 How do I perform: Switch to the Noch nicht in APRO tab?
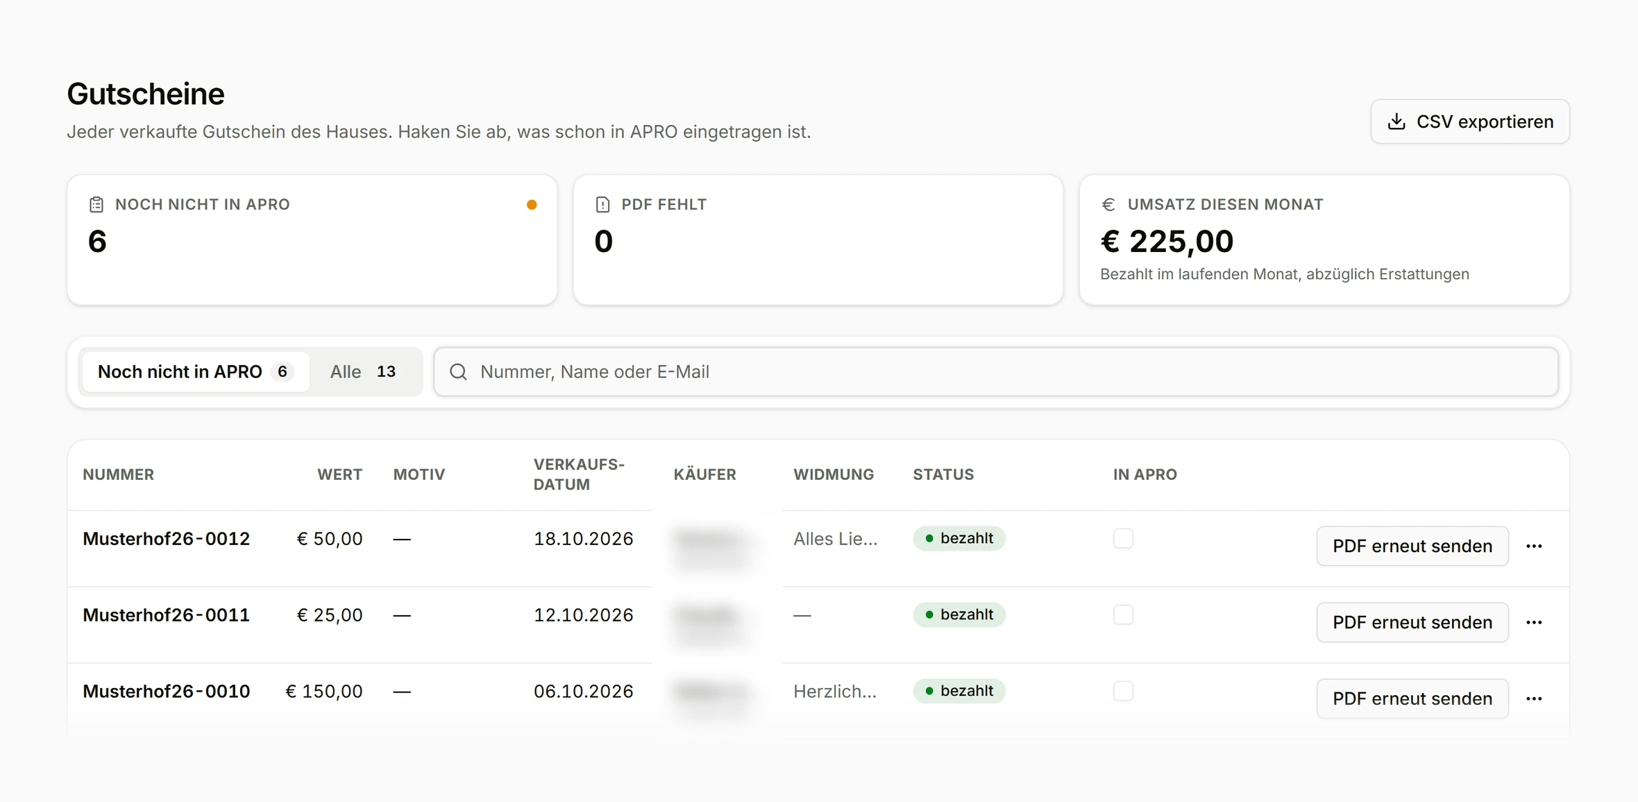[196, 372]
